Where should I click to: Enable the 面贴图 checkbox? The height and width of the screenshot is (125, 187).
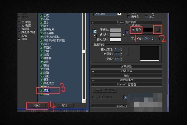(x=129, y=16)
